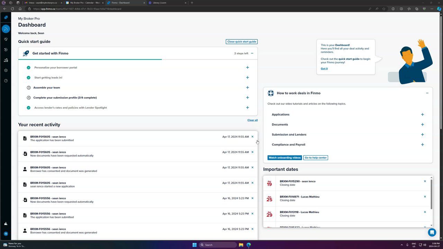
Task: Click the green check next to Access lender's rates
Action: click(28, 108)
